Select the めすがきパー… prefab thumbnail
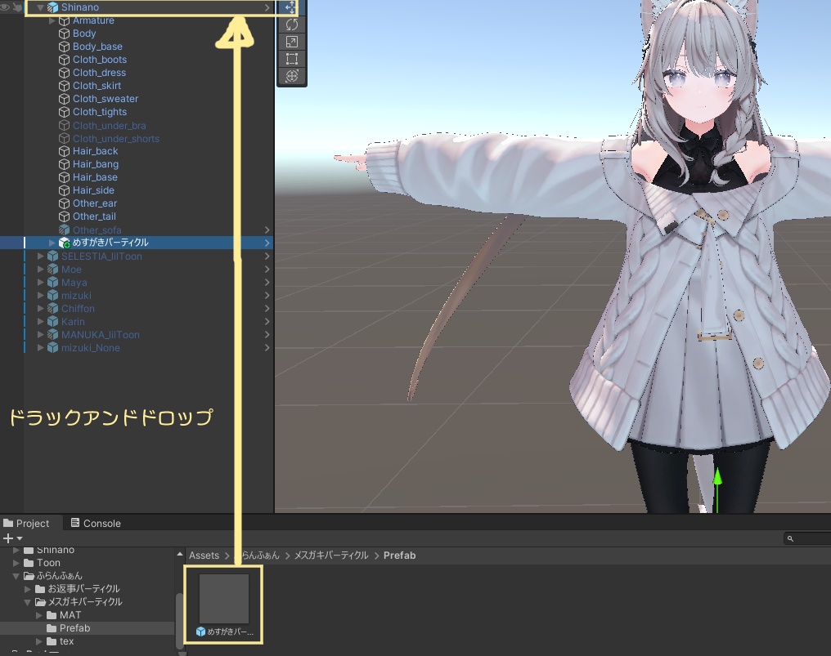Image resolution: width=831 pixels, height=656 pixels. [222, 599]
